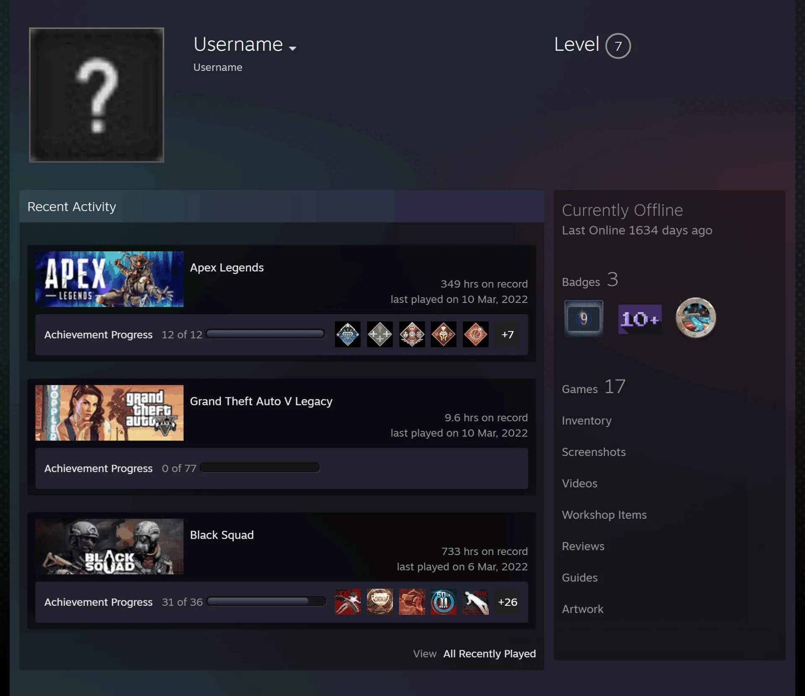Click the red skulls Apex achievement icon
805x696 pixels.
click(412, 334)
